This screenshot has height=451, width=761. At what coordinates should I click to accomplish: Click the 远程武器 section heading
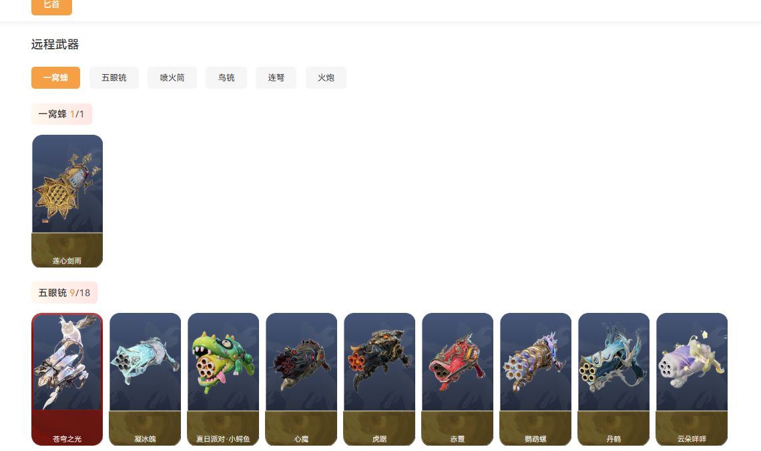pos(55,45)
